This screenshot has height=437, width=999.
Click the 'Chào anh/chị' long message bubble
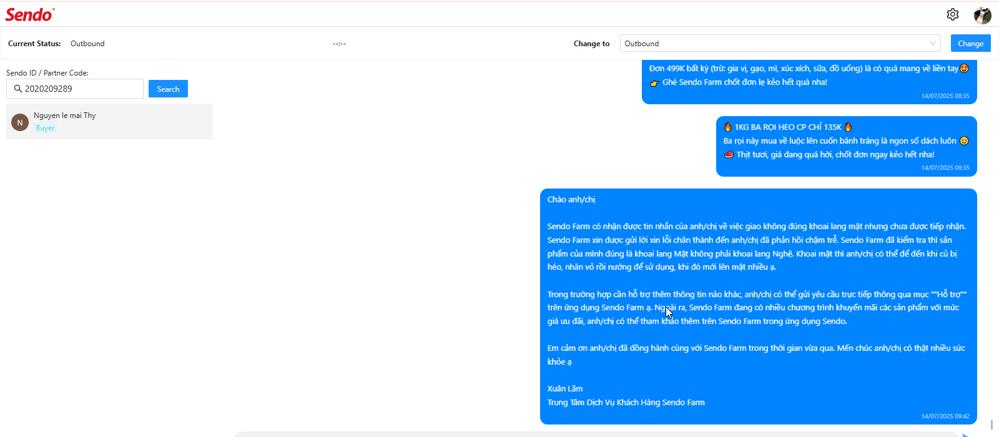(x=759, y=307)
